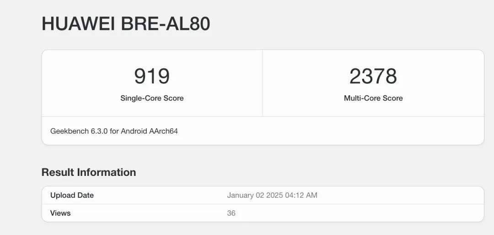This screenshot has width=494, height=235.
Task: Click the January 02 2025 04:12 AM date value
Action: pos(272,195)
